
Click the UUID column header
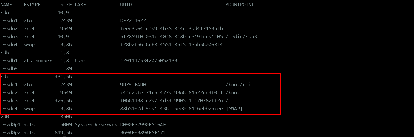coord(126,5)
